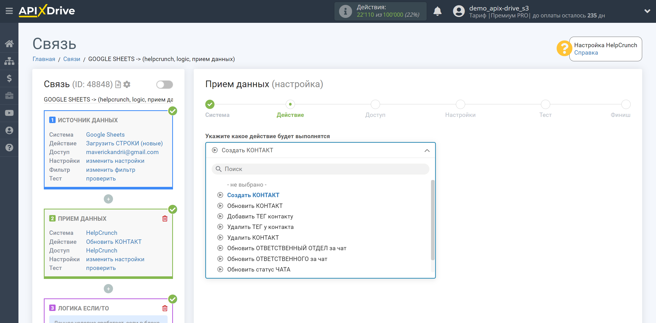Screen dimensions: 656x323
Task: Click изменить настройки in source block
Action: [x=115, y=161]
